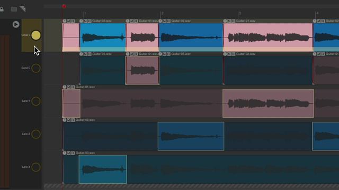This screenshot has height=190, width=339.
Task: Open FX on second-lane Guitar-02.wav clip
Action: (x=234, y=54)
